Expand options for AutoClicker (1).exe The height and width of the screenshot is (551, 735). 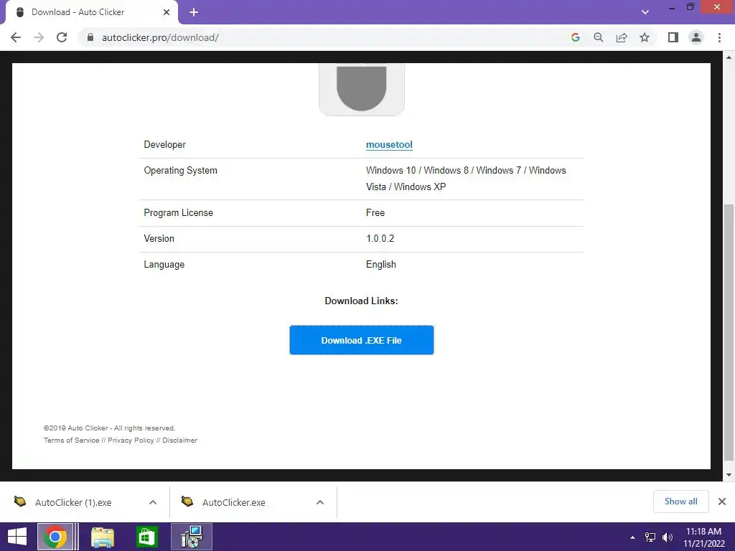coord(153,502)
